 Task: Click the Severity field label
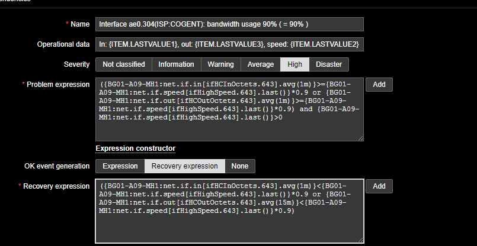pyautogui.click(x=76, y=64)
